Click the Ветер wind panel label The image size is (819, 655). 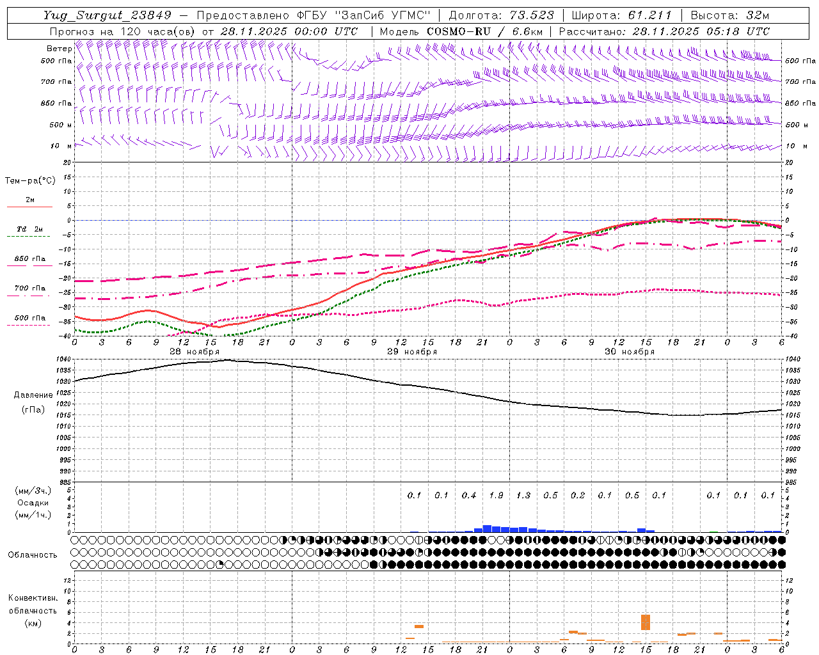[x=59, y=49]
